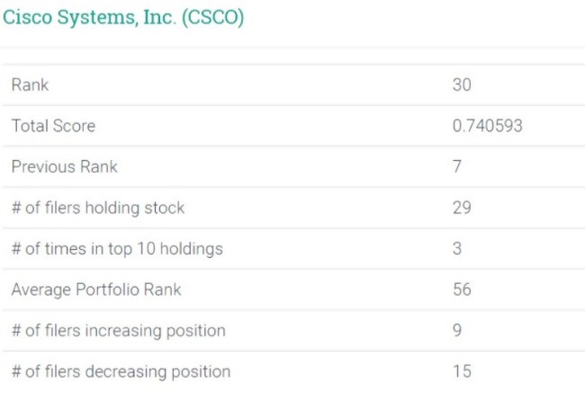The height and width of the screenshot is (393, 585).
Task: Click the CSCO ticker symbol in the title
Action: tap(212, 18)
